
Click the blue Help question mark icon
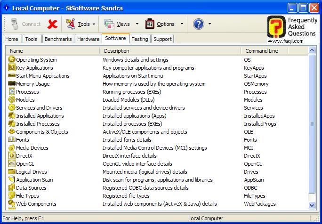coord(199,24)
